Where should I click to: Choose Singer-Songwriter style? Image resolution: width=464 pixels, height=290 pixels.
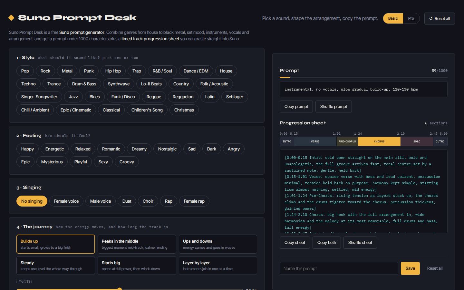click(x=39, y=97)
